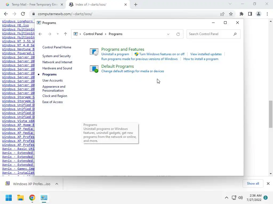Viewport: 273px width, 204px height.
Task: Open Chrome profile avatar
Action: (259, 14)
